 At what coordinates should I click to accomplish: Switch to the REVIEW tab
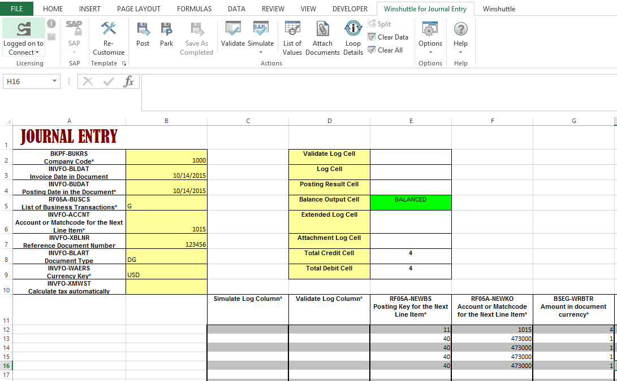coord(273,8)
